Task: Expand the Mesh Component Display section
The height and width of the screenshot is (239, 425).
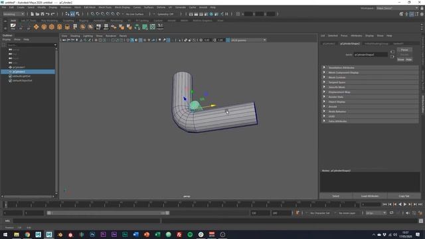Action: coord(369,72)
